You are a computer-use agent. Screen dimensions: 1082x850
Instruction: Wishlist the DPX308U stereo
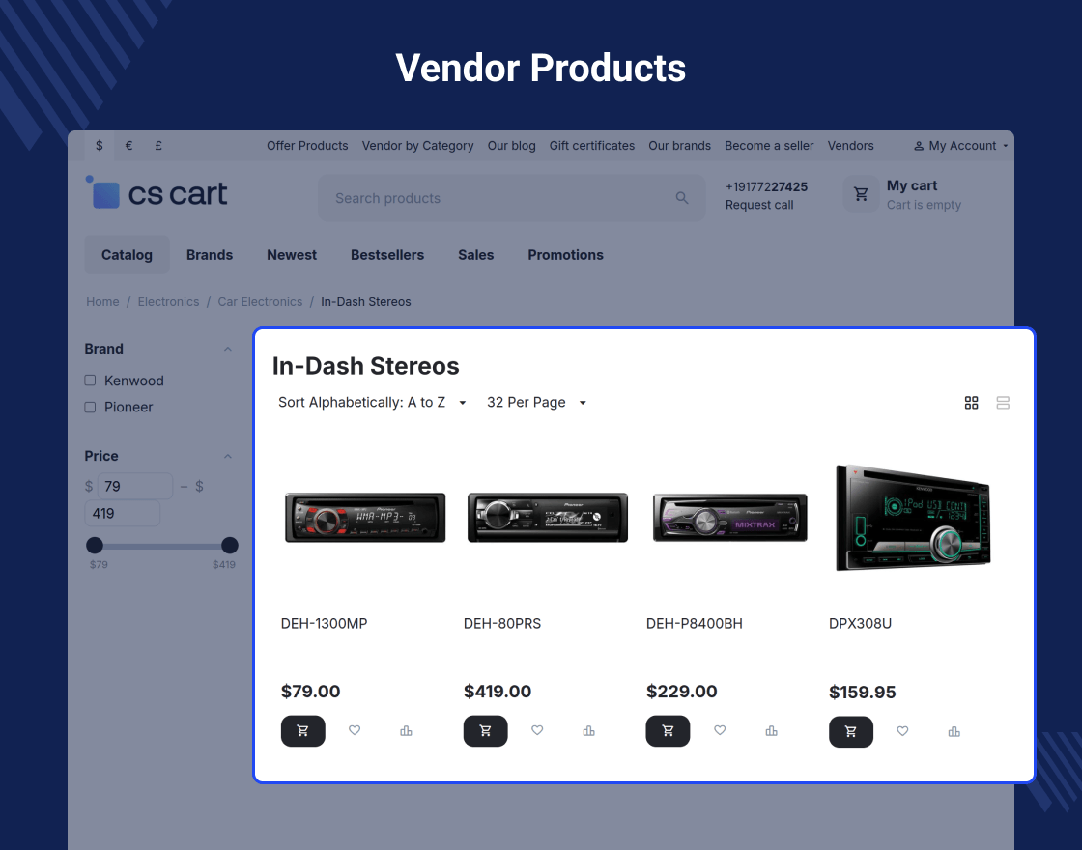tap(902, 730)
